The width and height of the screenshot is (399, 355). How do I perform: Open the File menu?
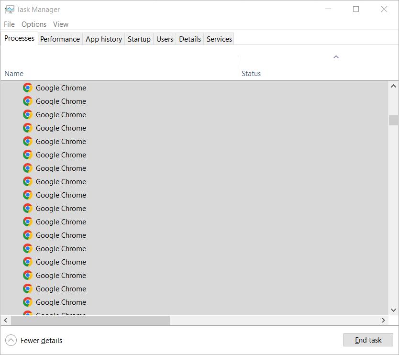click(9, 24)
